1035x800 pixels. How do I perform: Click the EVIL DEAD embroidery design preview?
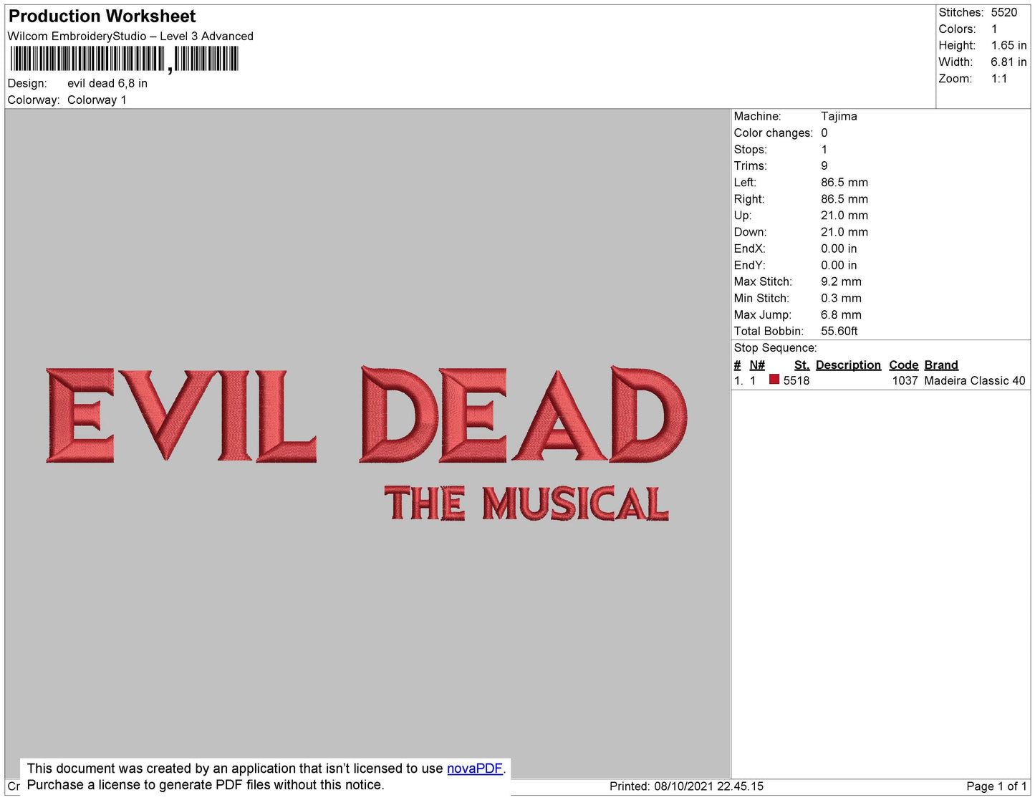367,415
